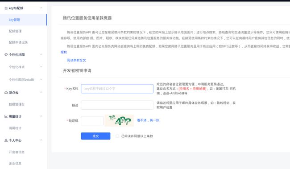Click the 授权 link
This screenshot has height=169, width=290.
64,52
